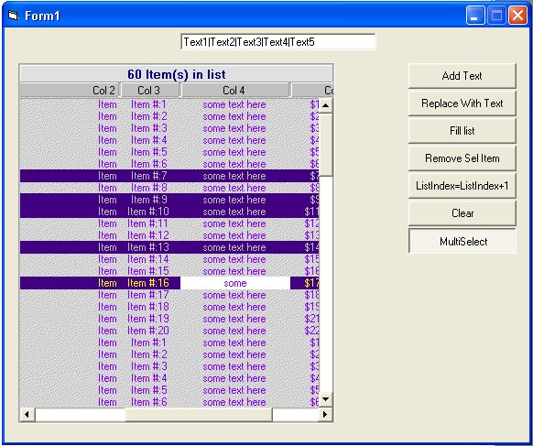533x446 pixels.
Task: Click Remove Sel Item button
Action: (x=462, y=158)
